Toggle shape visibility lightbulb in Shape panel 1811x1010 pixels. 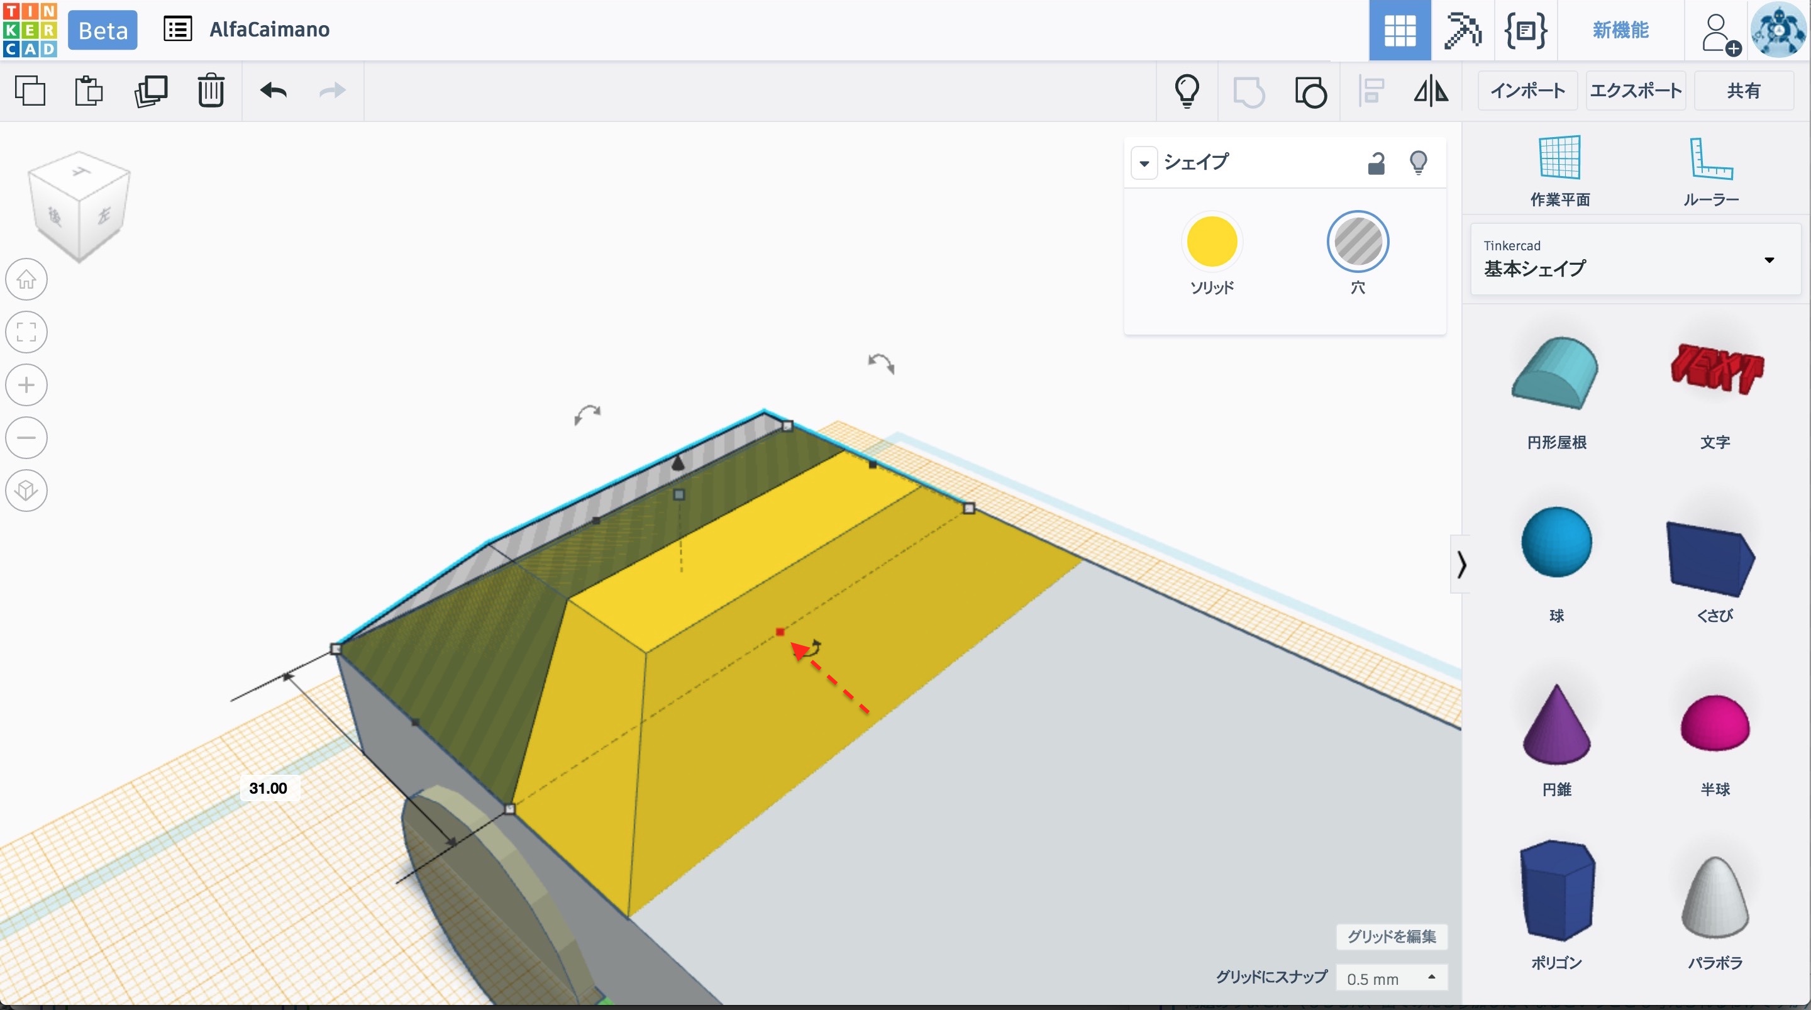point(1418,163)
